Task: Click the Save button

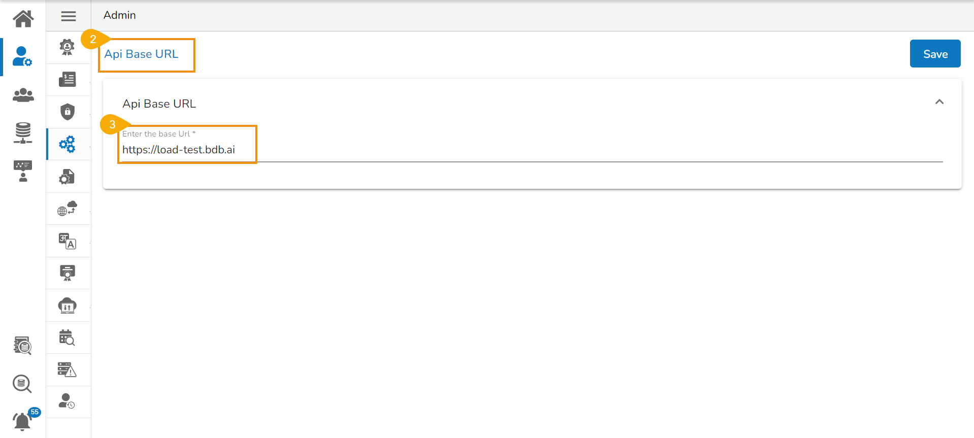Action: (935, 54)
